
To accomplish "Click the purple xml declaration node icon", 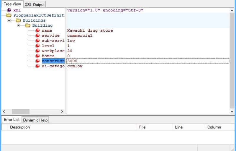I will click(x=9, y=10).
